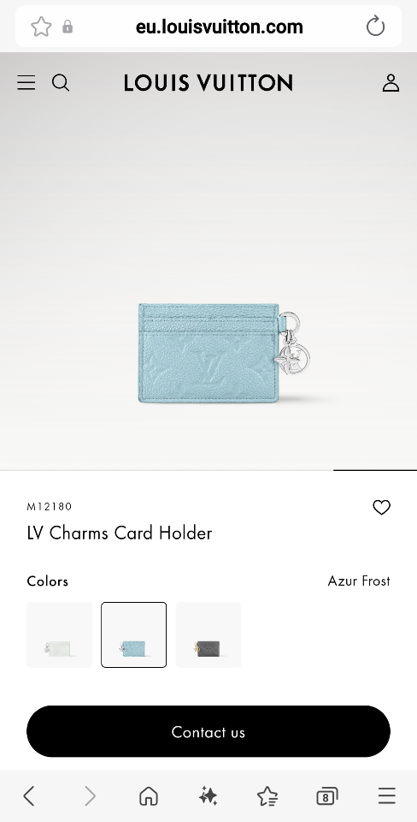
Task: View site security lock info
Action: [x=68, y=27]
